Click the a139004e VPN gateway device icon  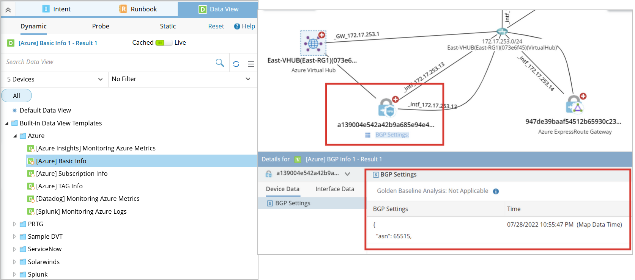coord(387,108)
